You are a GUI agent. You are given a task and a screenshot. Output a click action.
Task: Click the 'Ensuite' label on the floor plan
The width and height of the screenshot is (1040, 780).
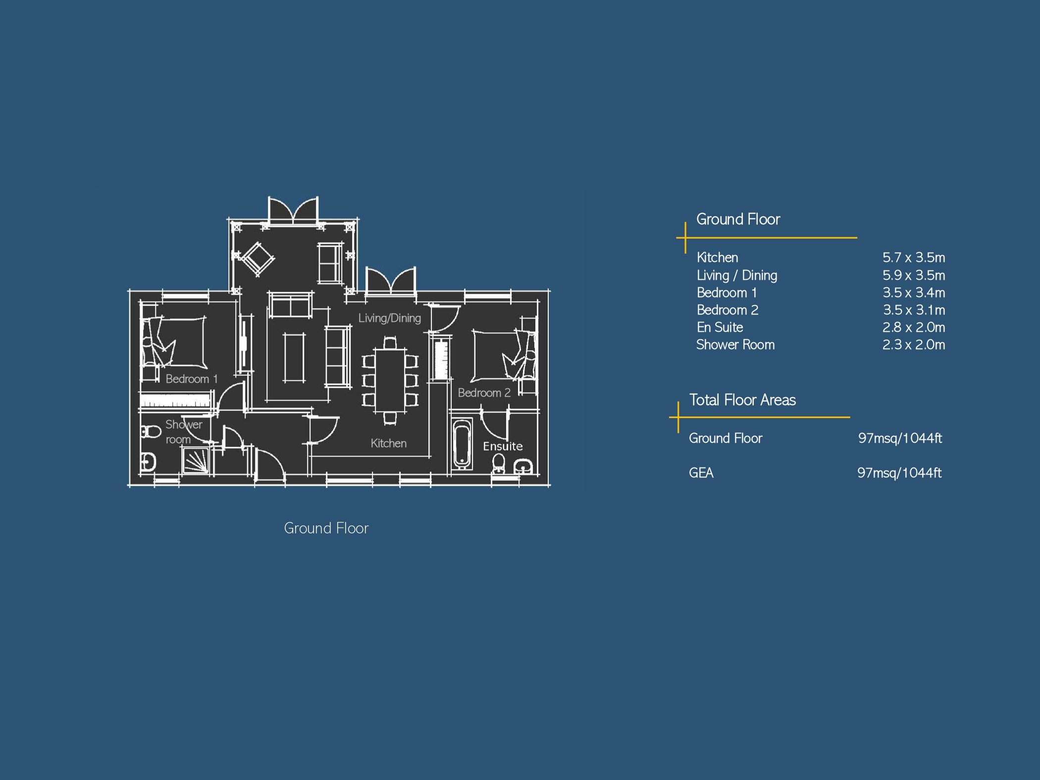503,446
